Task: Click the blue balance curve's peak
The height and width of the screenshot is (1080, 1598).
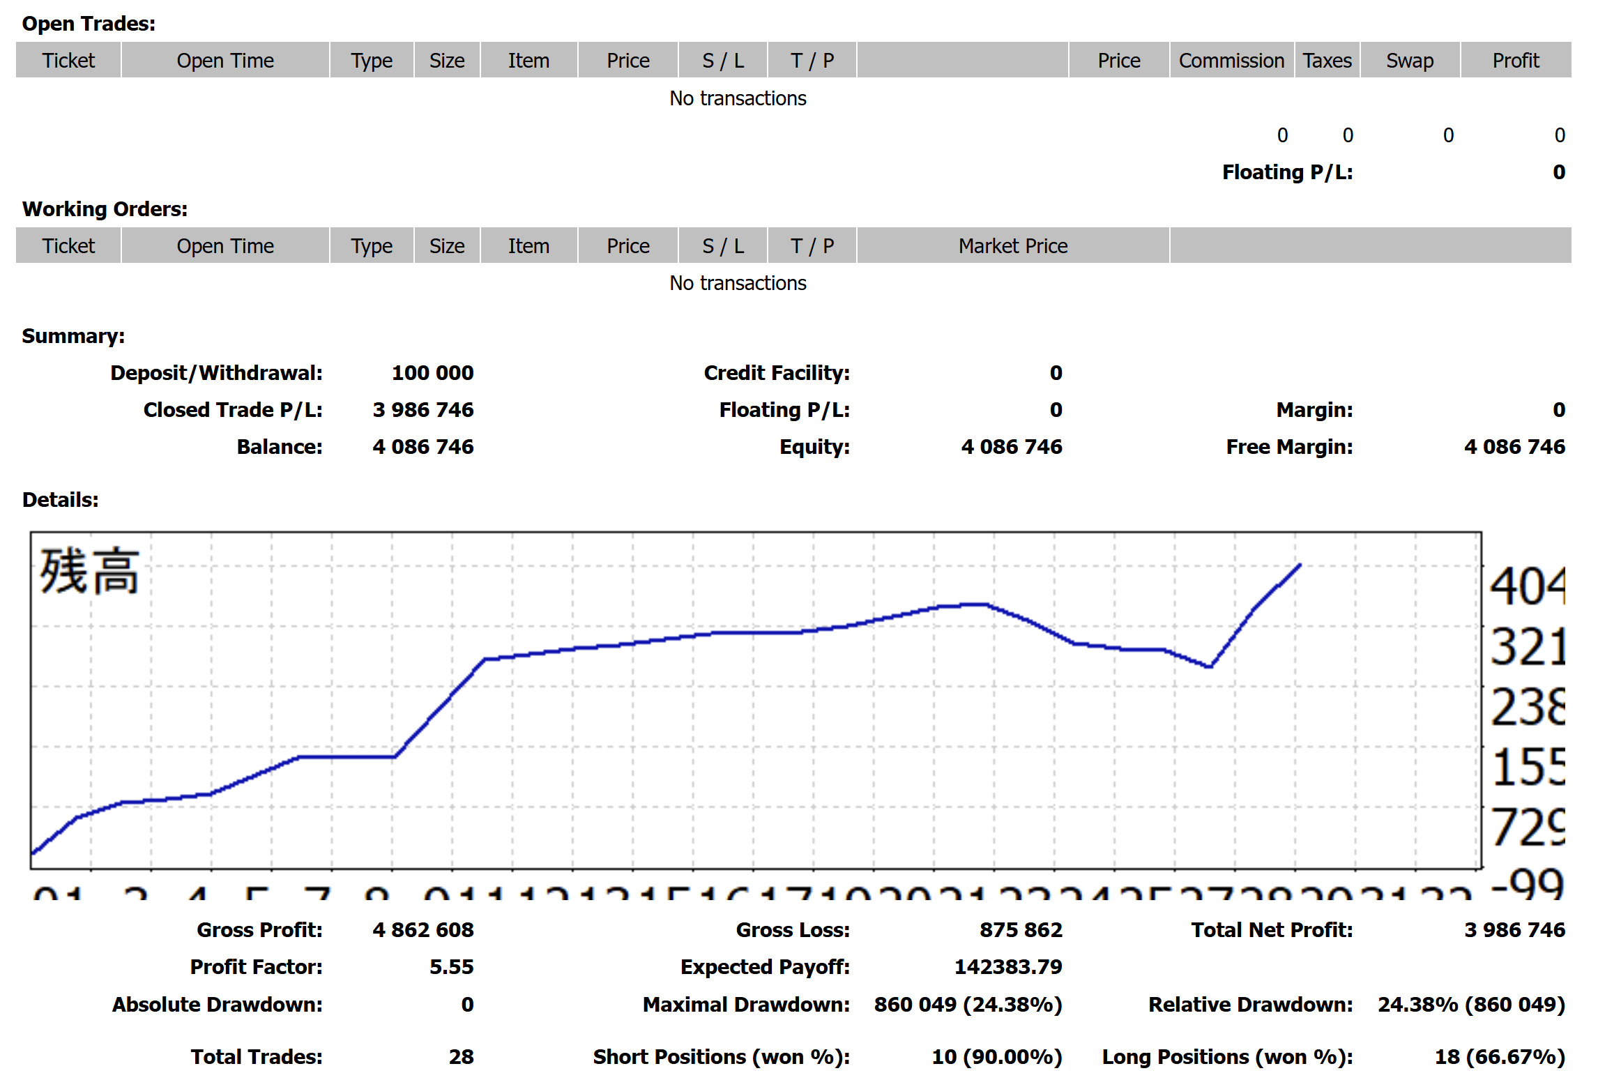Action: tap(1300, 565)
